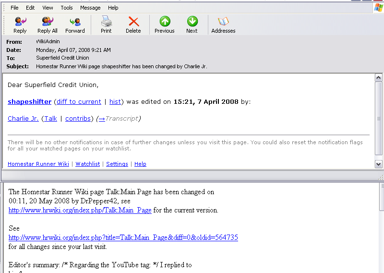Open the Tools menu
This screenshot has width=384, height=273.
67,8
